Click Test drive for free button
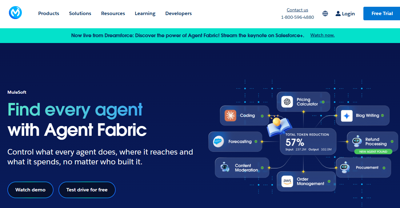The height and width of the screenshot is (208, 400). pyautogui.click(x=87, y=190)
